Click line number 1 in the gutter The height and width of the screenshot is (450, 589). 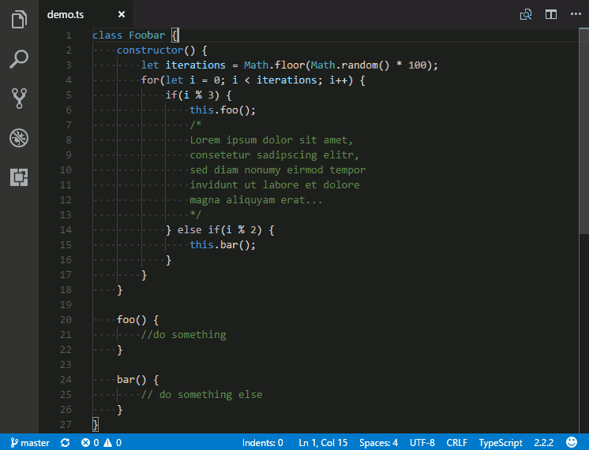(x=69, y=35)
